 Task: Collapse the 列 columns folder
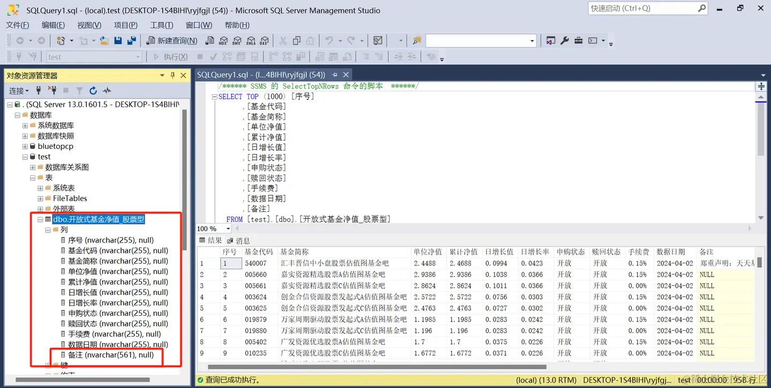click(x=48, y=230)
